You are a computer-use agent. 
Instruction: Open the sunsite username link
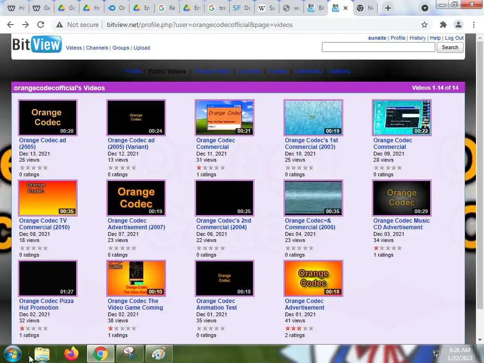[x=377, y=38]
